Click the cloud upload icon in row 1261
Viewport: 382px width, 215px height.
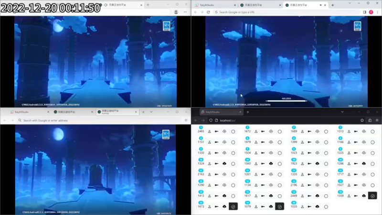coord(271,174)
